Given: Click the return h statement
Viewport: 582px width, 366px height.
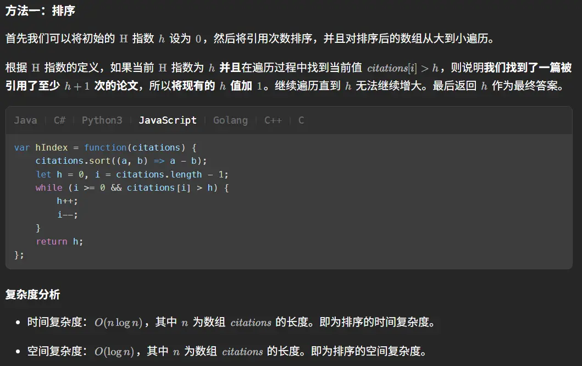Looking at the screenshot, I should (59, 242).
